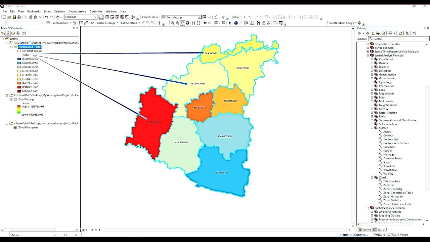
Task: Select ZonalHistogram table in Table Of Contents
Action: pyautogui.click(x=28, y=127)
